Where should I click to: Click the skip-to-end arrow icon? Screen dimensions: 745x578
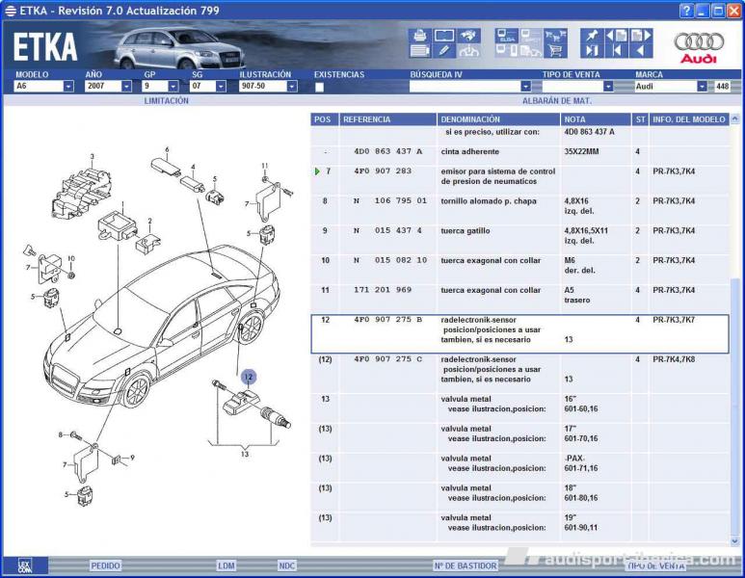592,51
